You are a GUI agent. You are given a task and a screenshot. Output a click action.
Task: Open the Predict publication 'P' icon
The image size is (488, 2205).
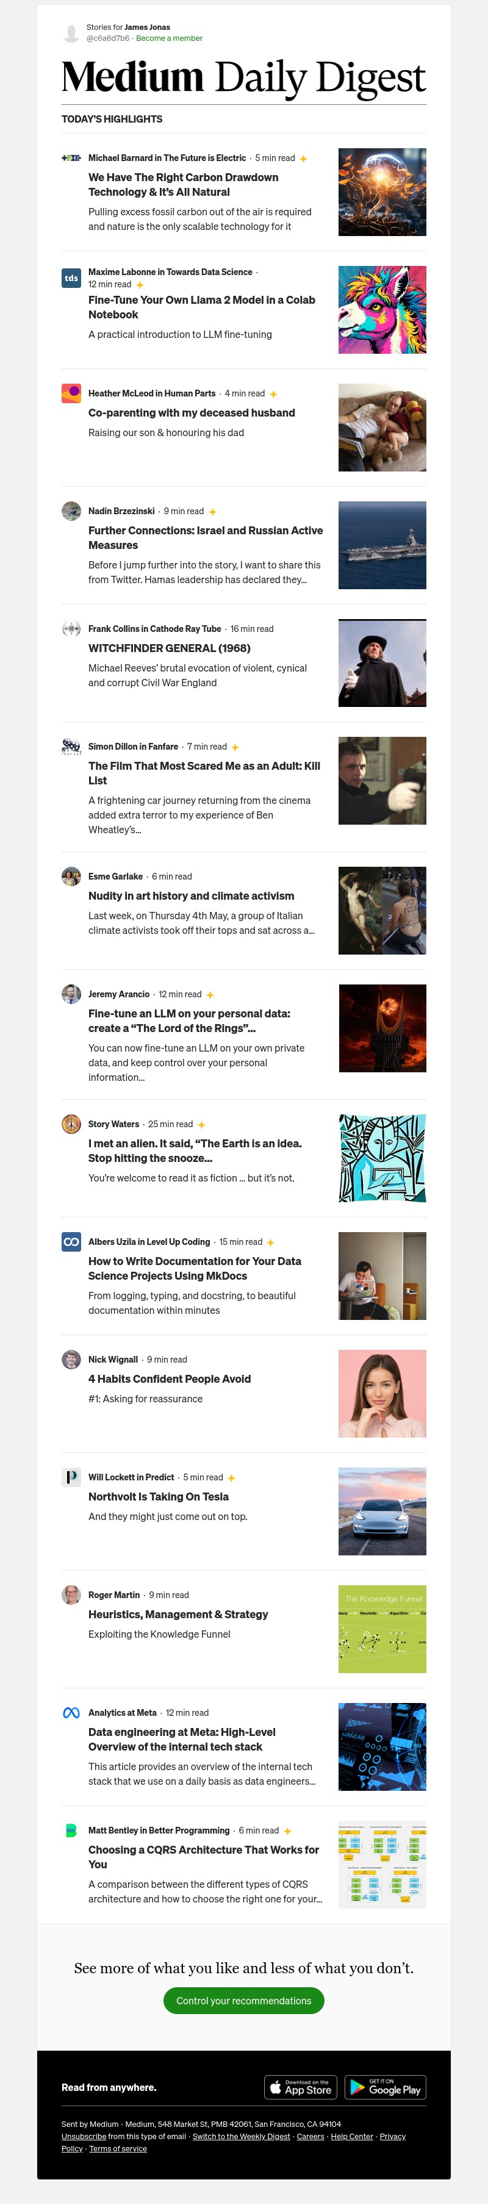coord(71,1477)
